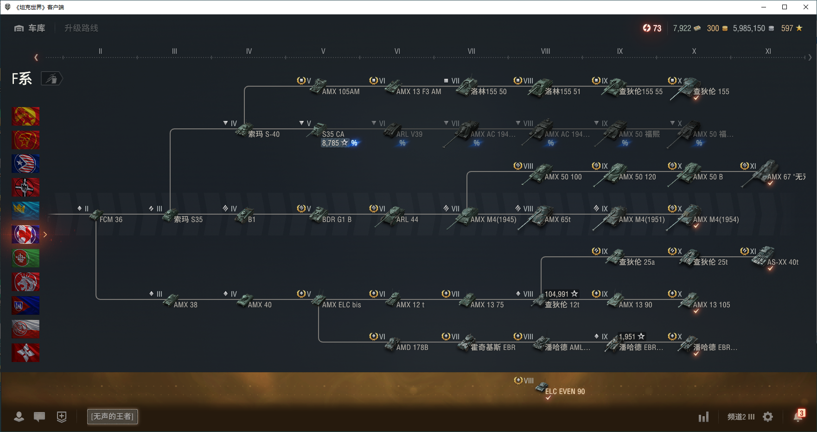Image resolution: width=817 pixels, height=432 pixels.
Task: Open the 频道2 channel selector
Action: tap(740, 417)
